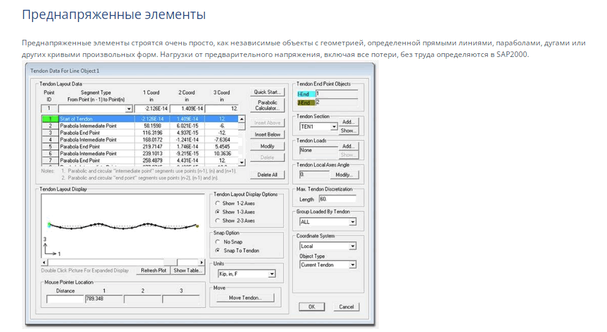This screenshot has width=607, height=332.
Task: Click the cyan I-End color label
Action: click(305, 94)
